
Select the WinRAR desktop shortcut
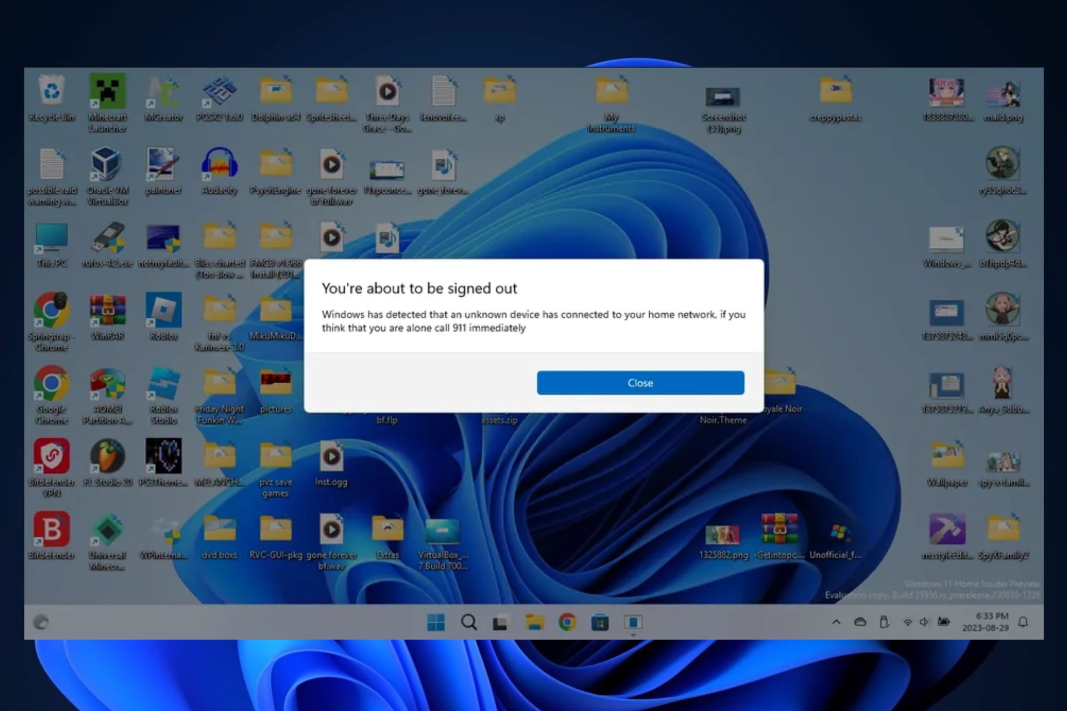point(107,317)
